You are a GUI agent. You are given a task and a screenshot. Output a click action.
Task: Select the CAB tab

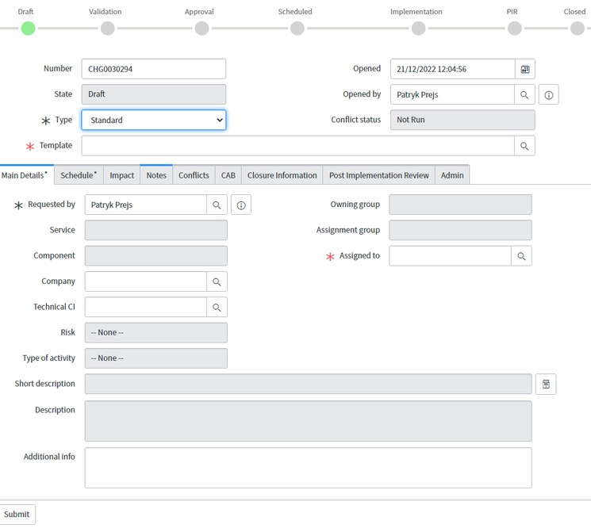(228, 175)
